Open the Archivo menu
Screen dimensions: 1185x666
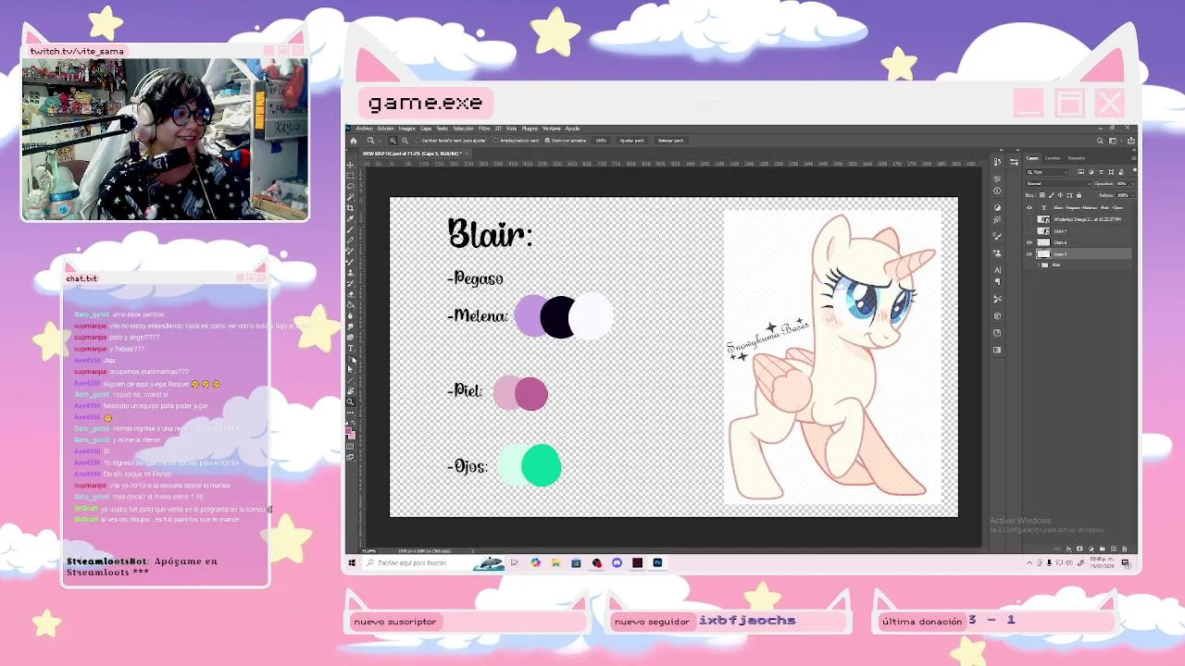click(x=365, y=129)
